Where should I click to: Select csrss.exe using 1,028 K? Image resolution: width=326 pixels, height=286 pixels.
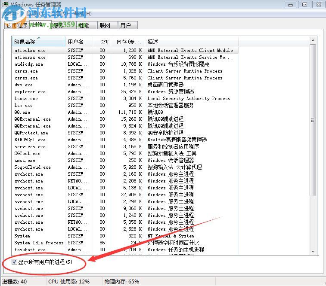pos(125,71)
